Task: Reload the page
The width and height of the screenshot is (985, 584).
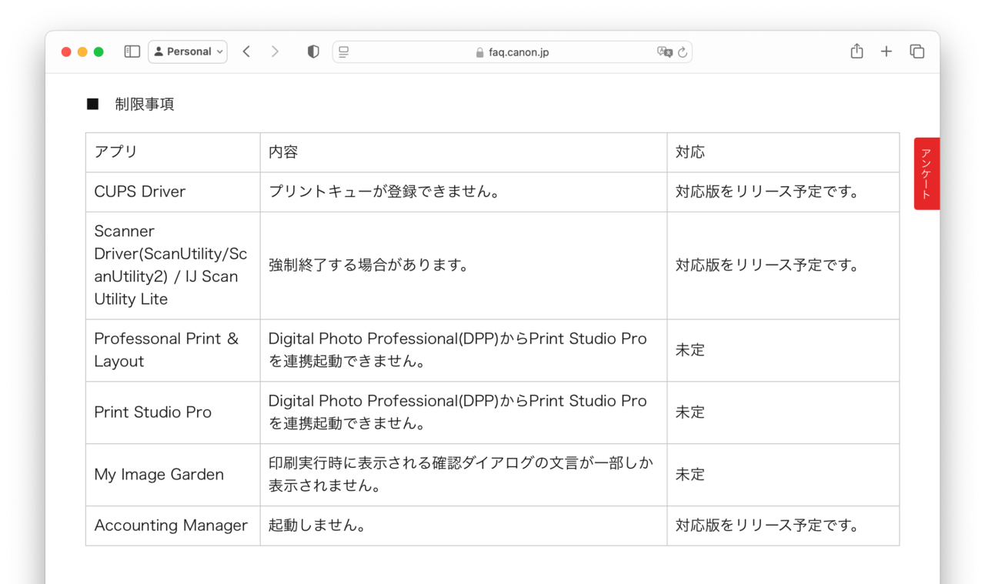Action: click(x=683, y=52)
